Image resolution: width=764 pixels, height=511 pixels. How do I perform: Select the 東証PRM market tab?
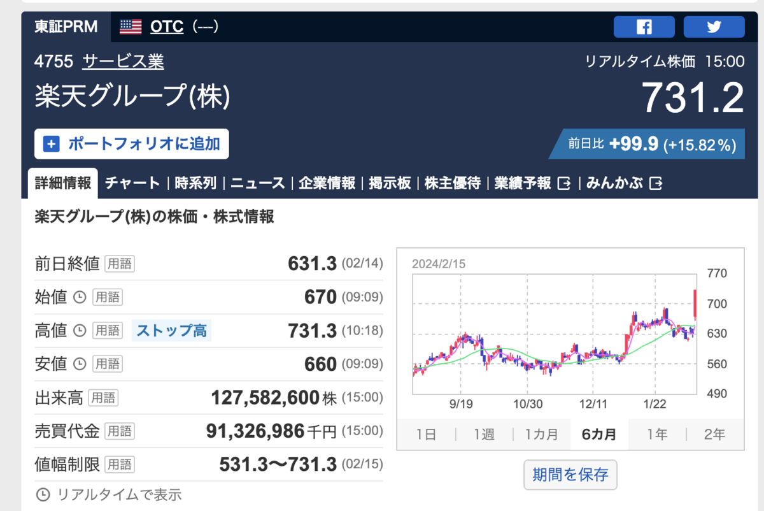click(66, 27)
